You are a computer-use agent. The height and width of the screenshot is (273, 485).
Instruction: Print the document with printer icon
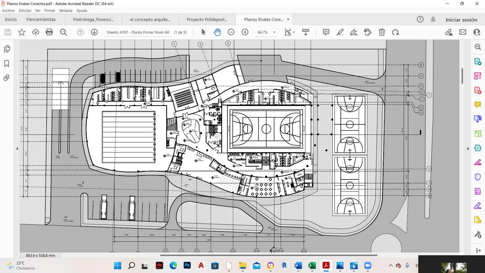point(50,32)
